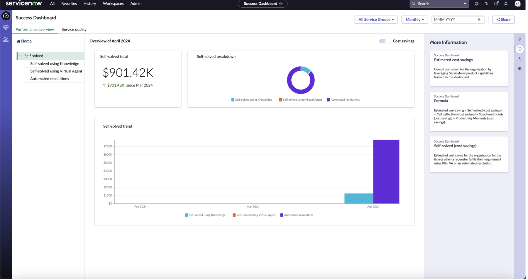528x280 pixels.
Task: Open the All Service Groups dropdown
Action: click(x=376, y=20)
